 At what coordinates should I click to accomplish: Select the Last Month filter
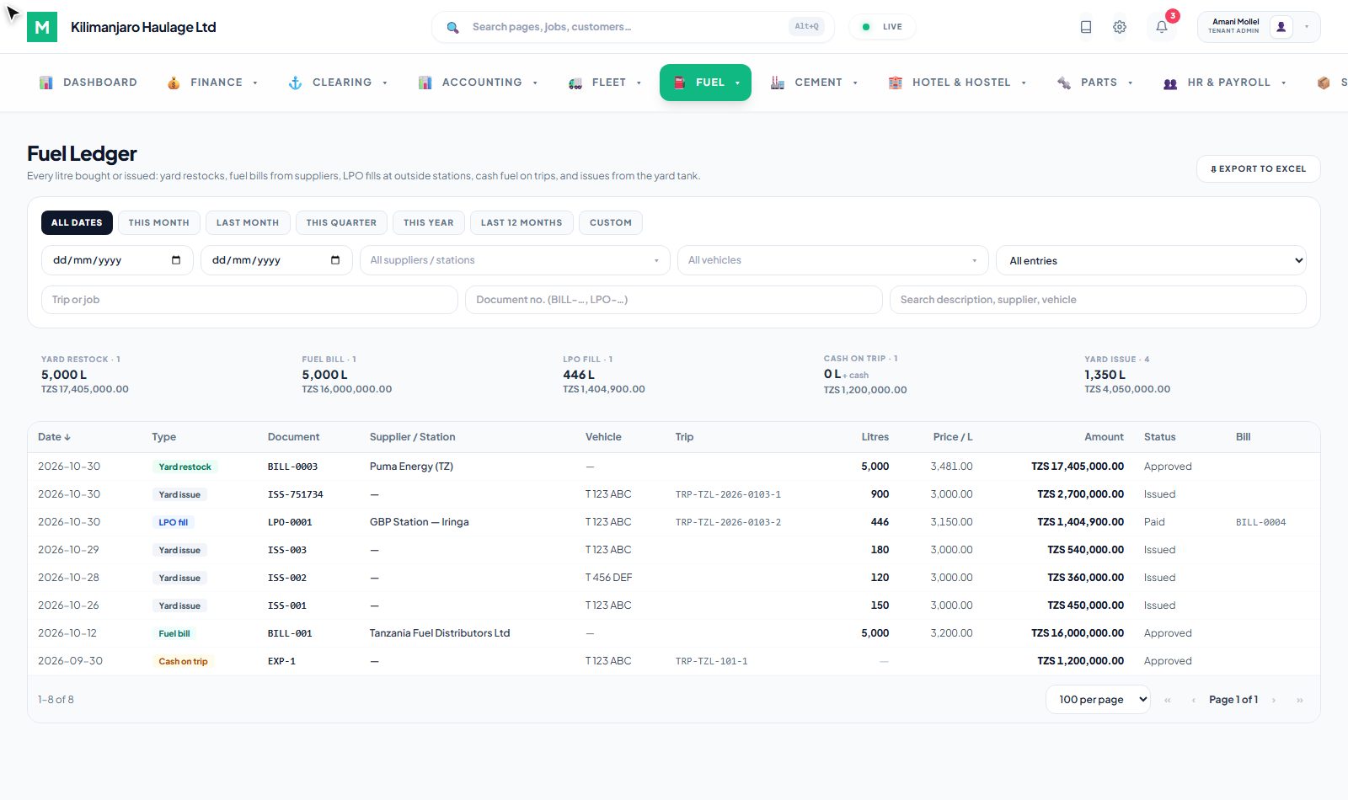pos(248,222)
